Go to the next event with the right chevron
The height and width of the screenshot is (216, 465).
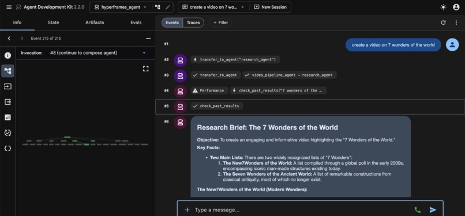[x=22, y=39]
